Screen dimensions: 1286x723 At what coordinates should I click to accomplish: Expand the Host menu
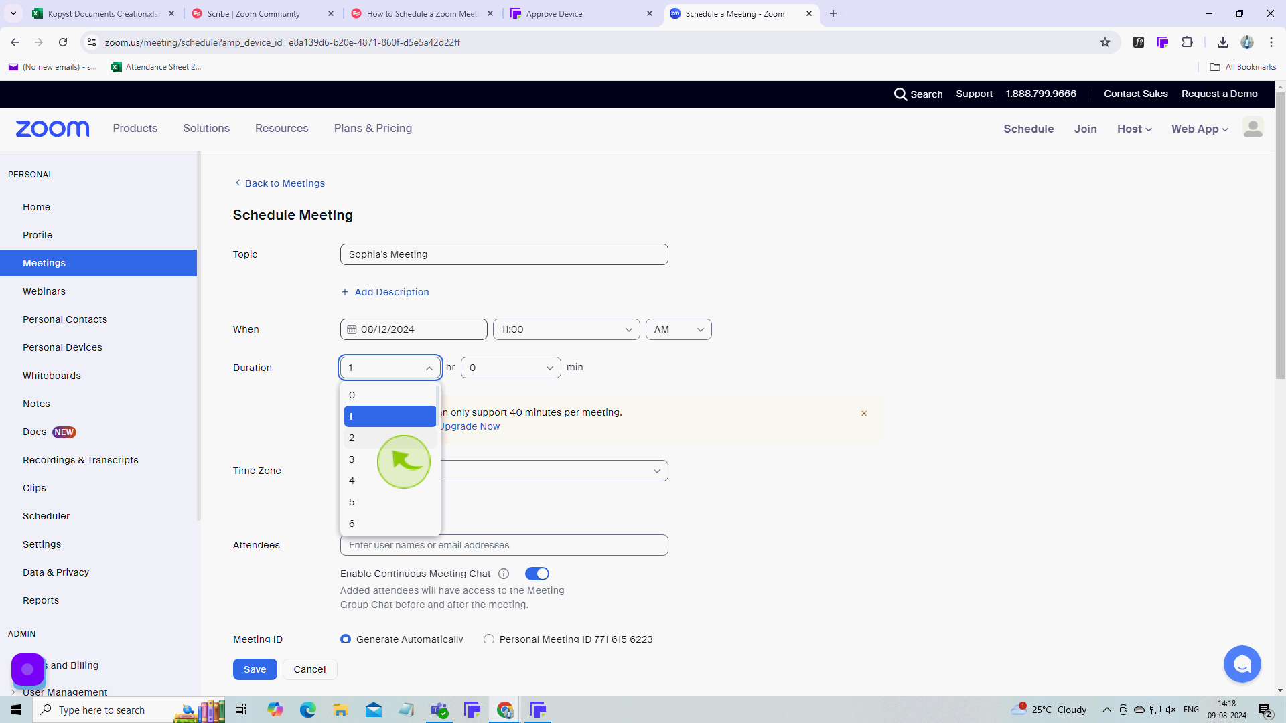[1134, 129]
